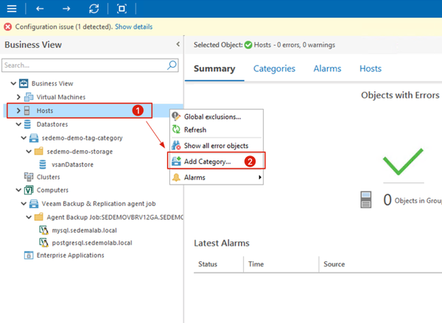
Task: Collapse the Datastores tree node
Action: 18,124
